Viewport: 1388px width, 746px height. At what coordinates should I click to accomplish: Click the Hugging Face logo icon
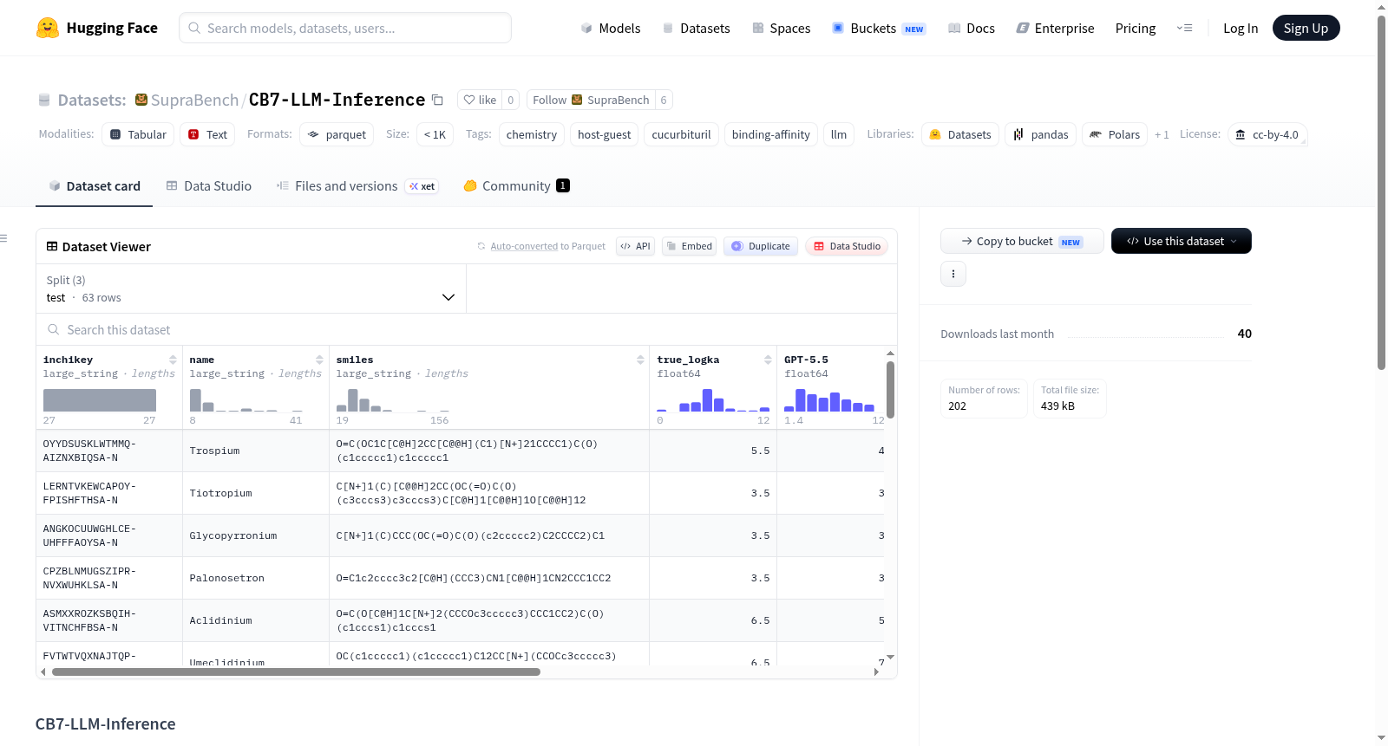tap(48, 28)
